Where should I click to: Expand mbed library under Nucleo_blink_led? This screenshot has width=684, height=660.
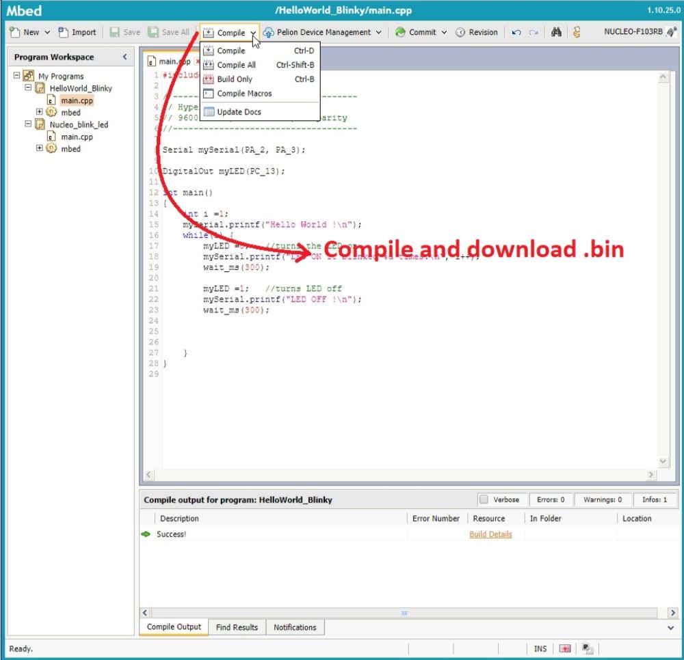click(39, 148)
